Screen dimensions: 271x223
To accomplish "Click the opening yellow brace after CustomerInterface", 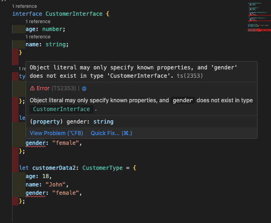I will 108,14.
